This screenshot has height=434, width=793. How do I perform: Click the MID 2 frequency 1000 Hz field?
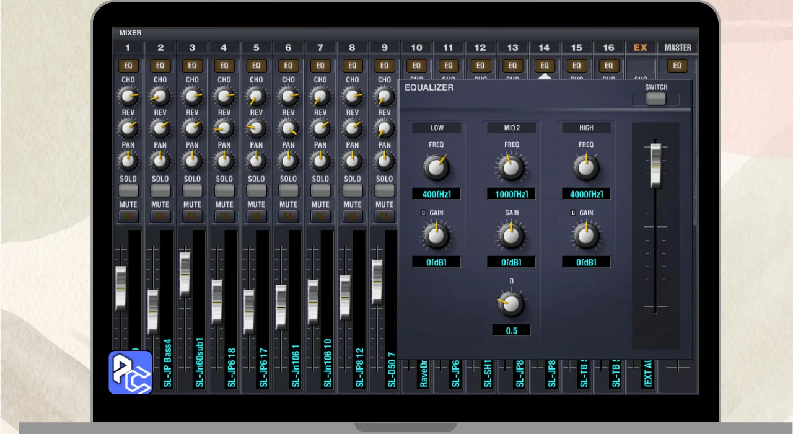511,194
